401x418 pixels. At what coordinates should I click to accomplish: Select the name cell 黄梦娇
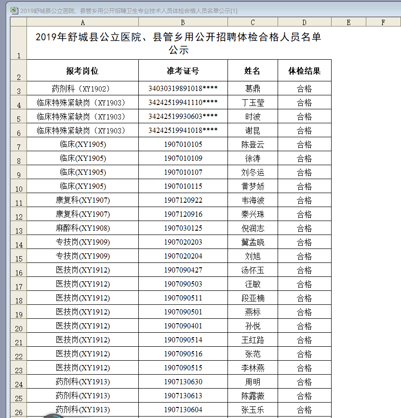[x=253, y=186]
